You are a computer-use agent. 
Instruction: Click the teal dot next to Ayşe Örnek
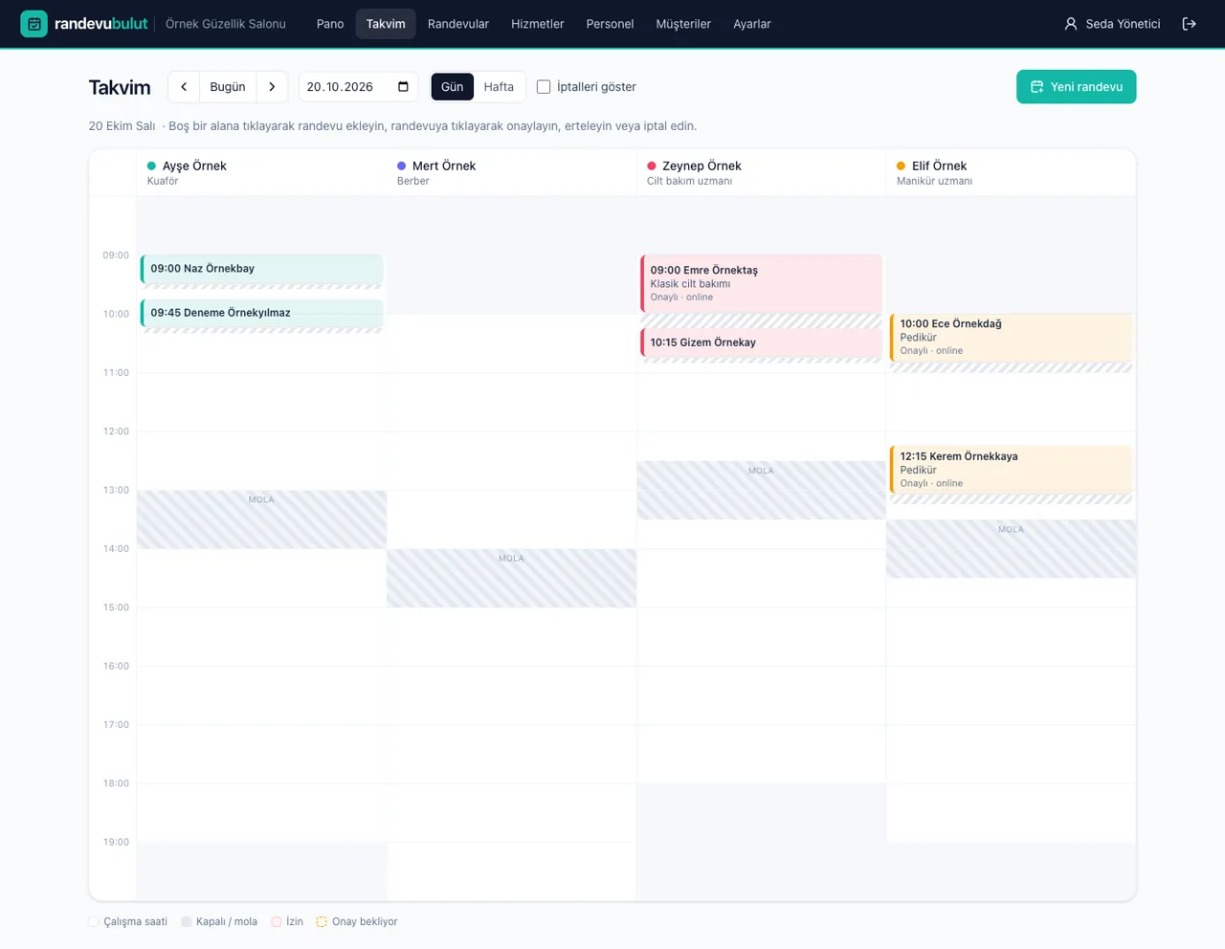pos(151,166)
